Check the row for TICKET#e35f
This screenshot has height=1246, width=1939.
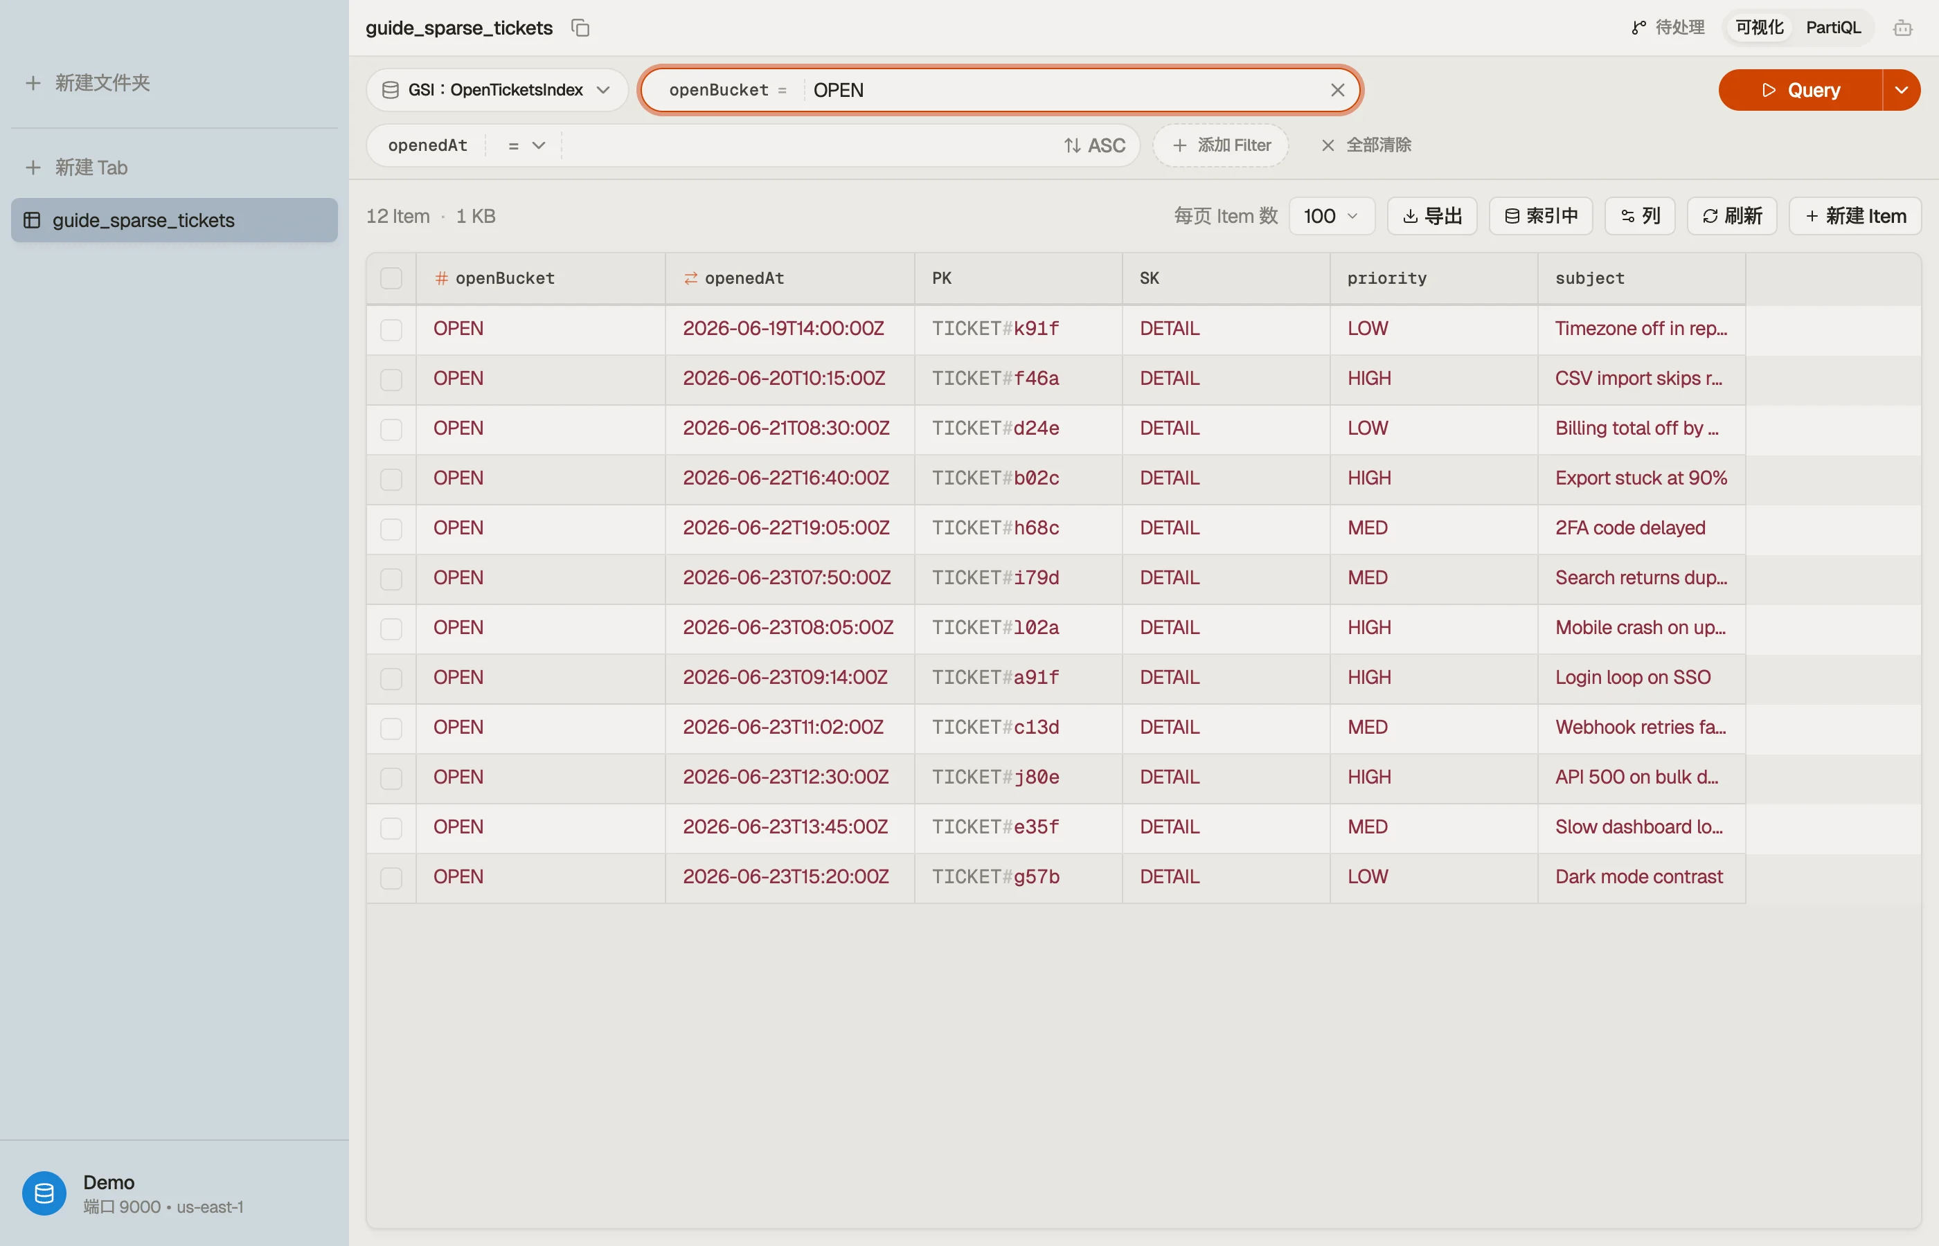(x=391, y=829)
